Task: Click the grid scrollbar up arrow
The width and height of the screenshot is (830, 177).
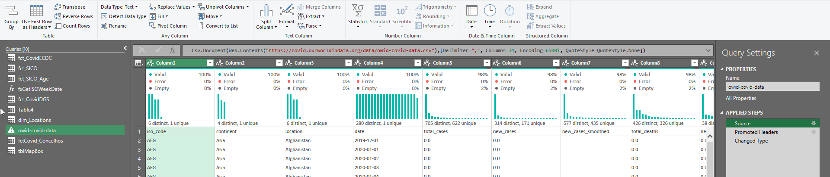Action: [x=710, y=136]
